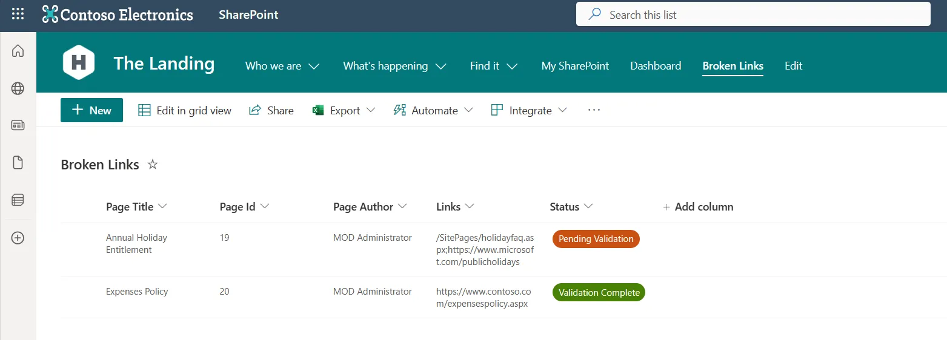This screenshot has width=947, height=340.
Task: Click the Contoso Electronics logo
Action: (x=118, y=15)
